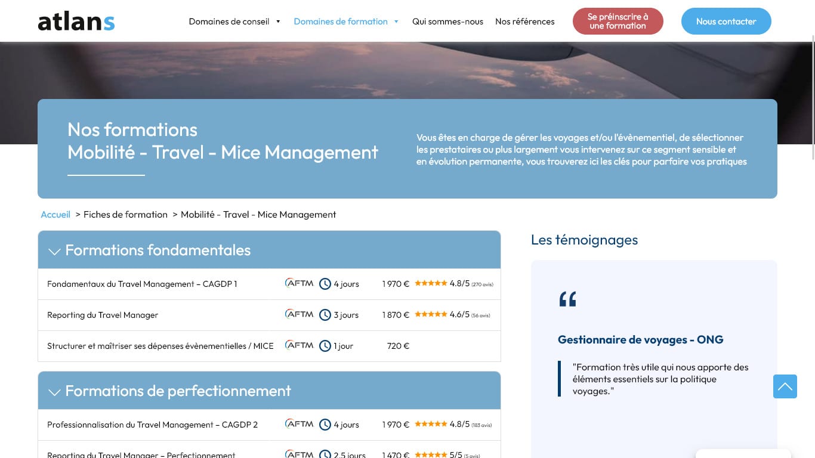Click AFTM logo in Structurer et maîtriser row
815x458 pixels.
tap(299, 345)
